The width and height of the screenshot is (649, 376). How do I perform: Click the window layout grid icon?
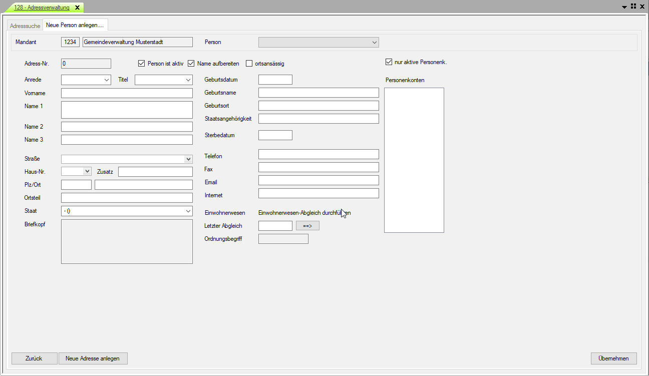click(633, 7)
